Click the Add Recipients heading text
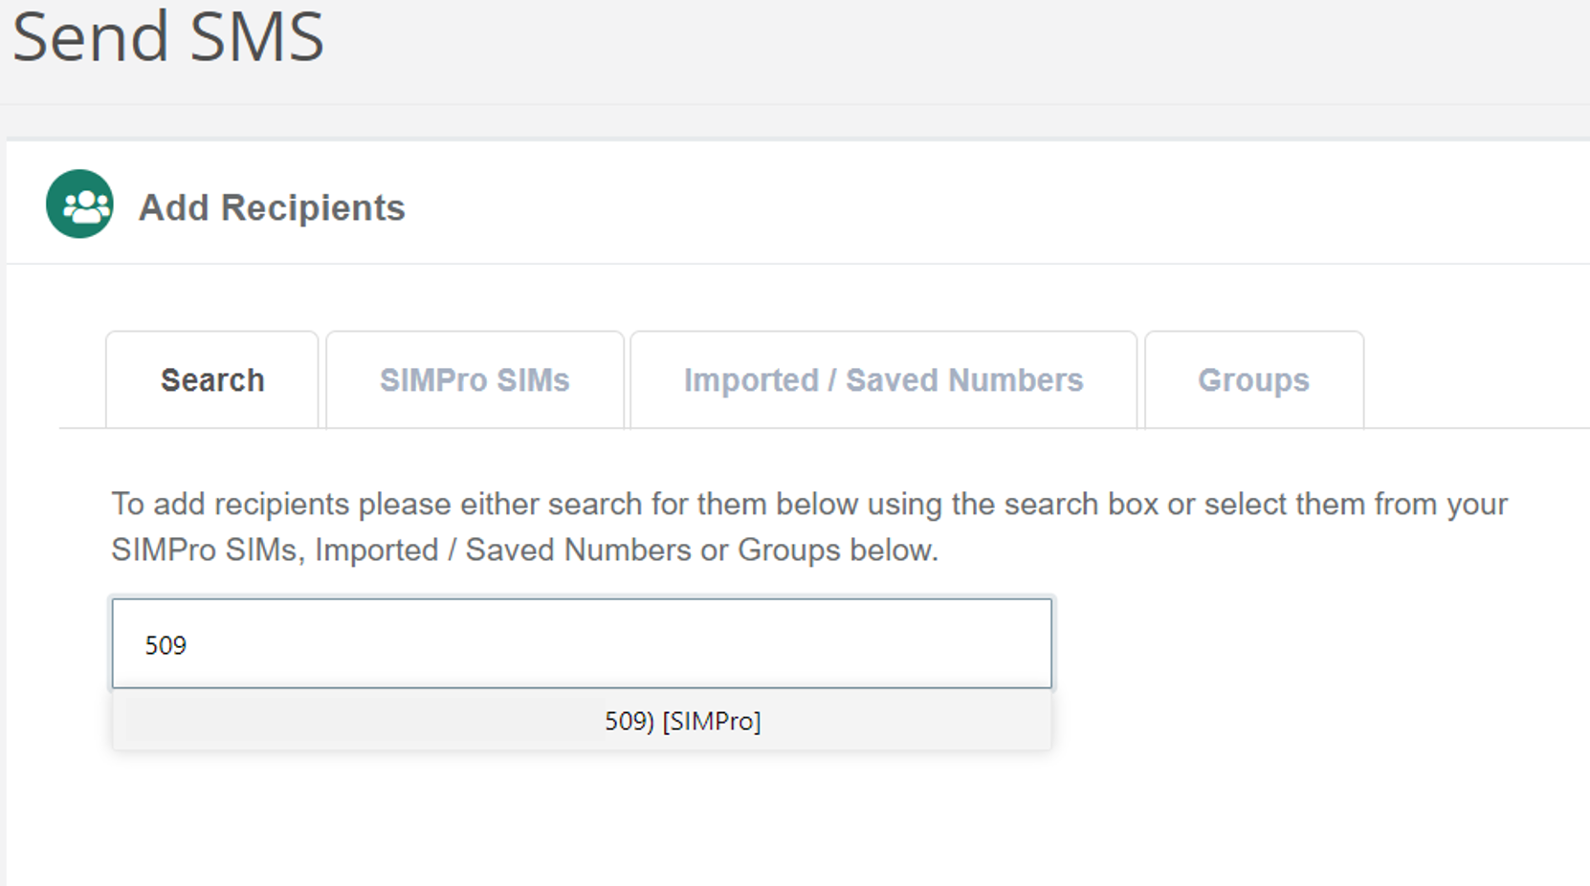This screenshot has height=886, width=1590. tap(272, 207)
